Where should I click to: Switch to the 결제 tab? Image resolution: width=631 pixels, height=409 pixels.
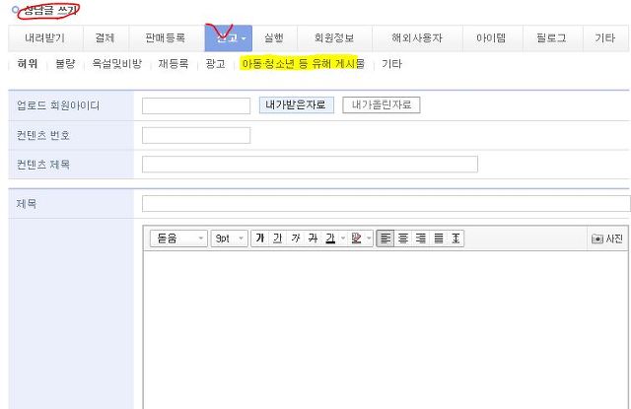click(x=105, y=38)
